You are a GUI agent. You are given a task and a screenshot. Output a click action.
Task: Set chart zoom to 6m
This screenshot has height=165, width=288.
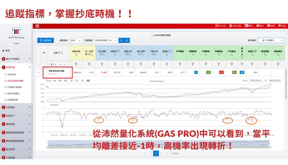(x=66, y=81)
